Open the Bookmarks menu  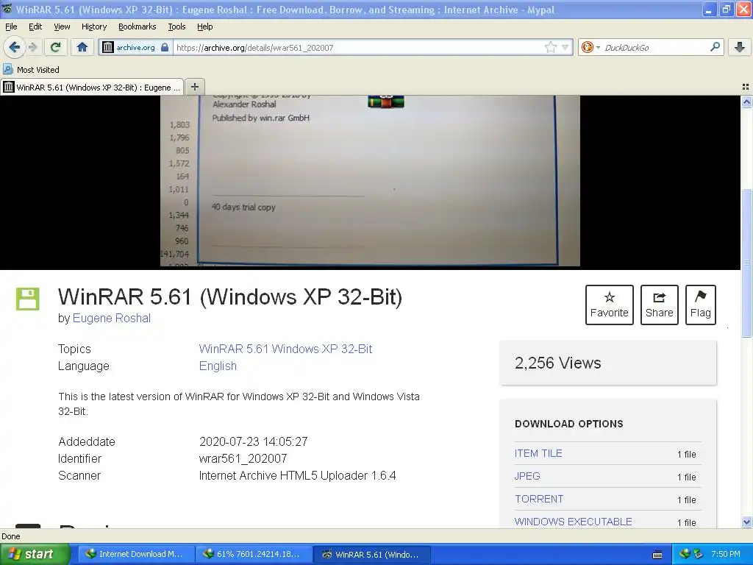tap(138, 26)
